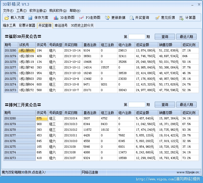This screenshot has width=203, height=183.
Task: Click the 组六注数 cell 38538
Action: pyautogui.click(x=126, y=73)
